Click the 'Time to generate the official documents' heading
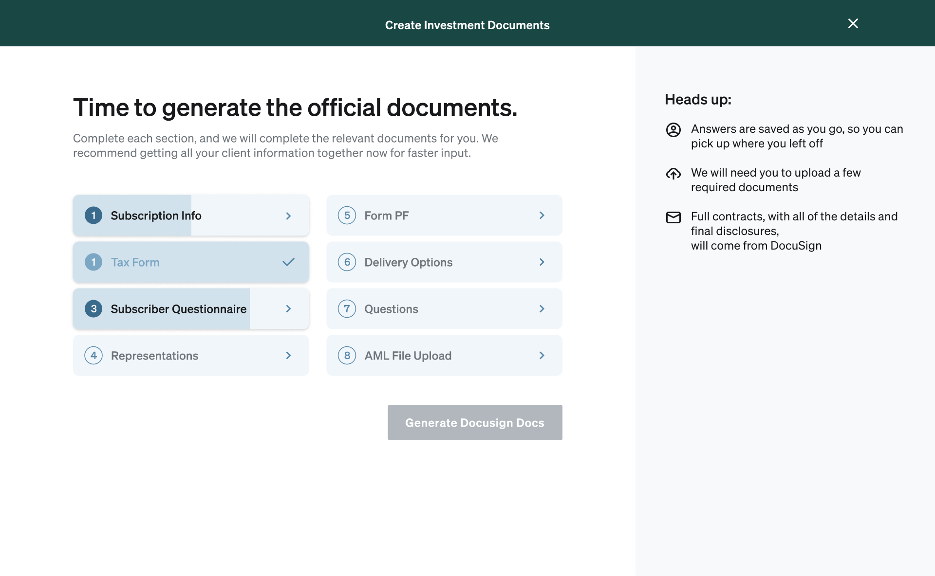 (x=295, y=108)
